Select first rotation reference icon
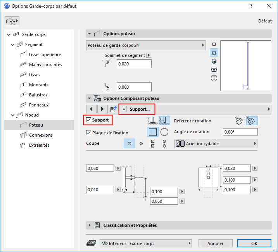 [x=239, y=121]
